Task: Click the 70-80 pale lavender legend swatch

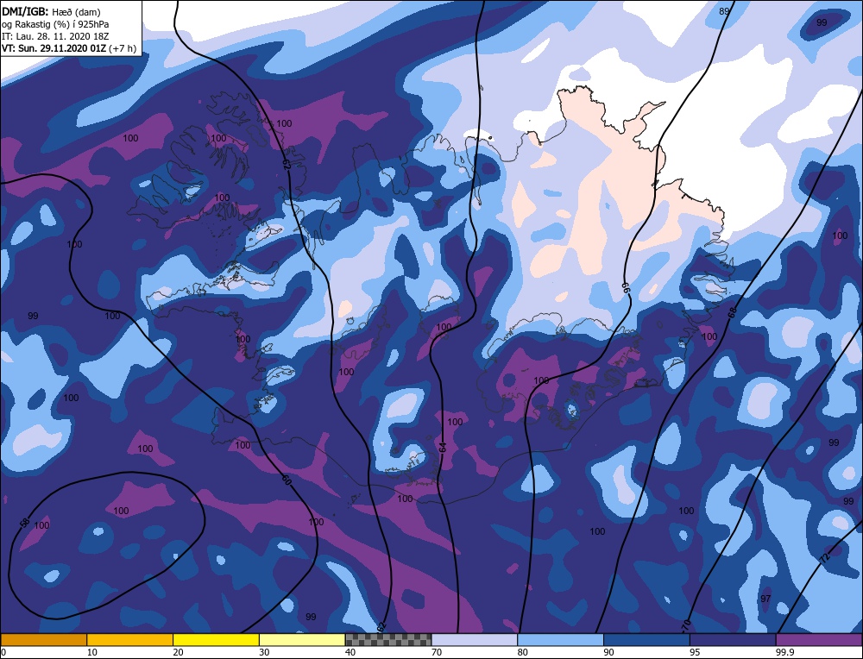Action: click(475, 639)
